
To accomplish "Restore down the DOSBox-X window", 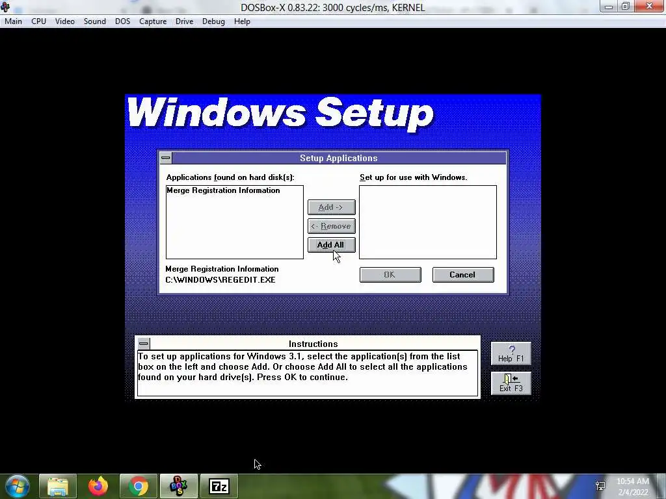I will pos(626,6).
